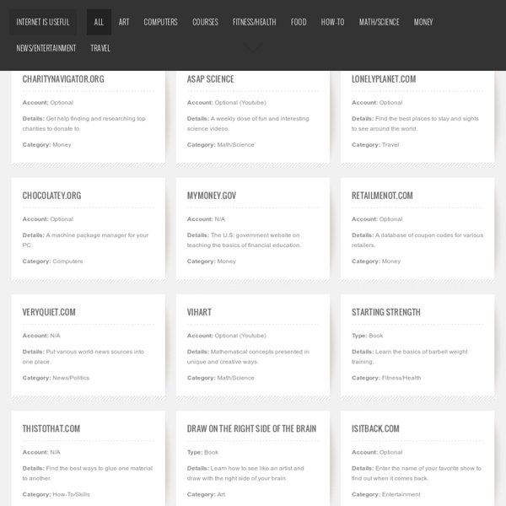The height and width of the screenshot is (506, 506).
Task: Open the LonelyPlanet.com card title
Action: (384, 79)
